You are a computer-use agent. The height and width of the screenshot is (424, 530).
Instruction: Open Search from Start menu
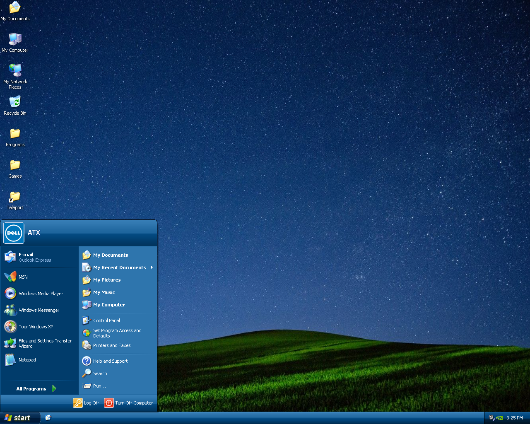point(118,373)
